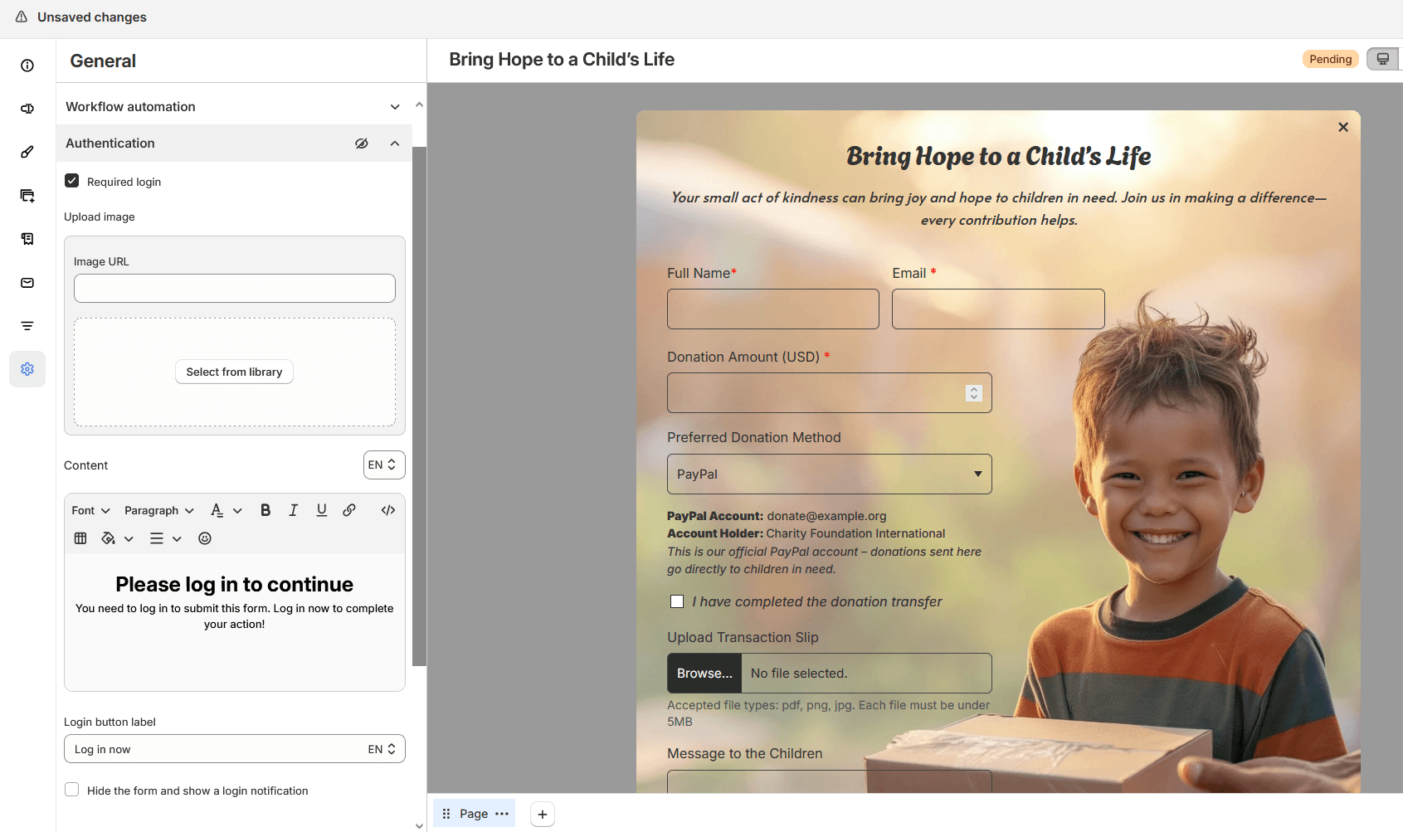The height and width of the screenshot is (832, 1403).
Task: Open the Page tab options menu
Action: click(502, 814)
